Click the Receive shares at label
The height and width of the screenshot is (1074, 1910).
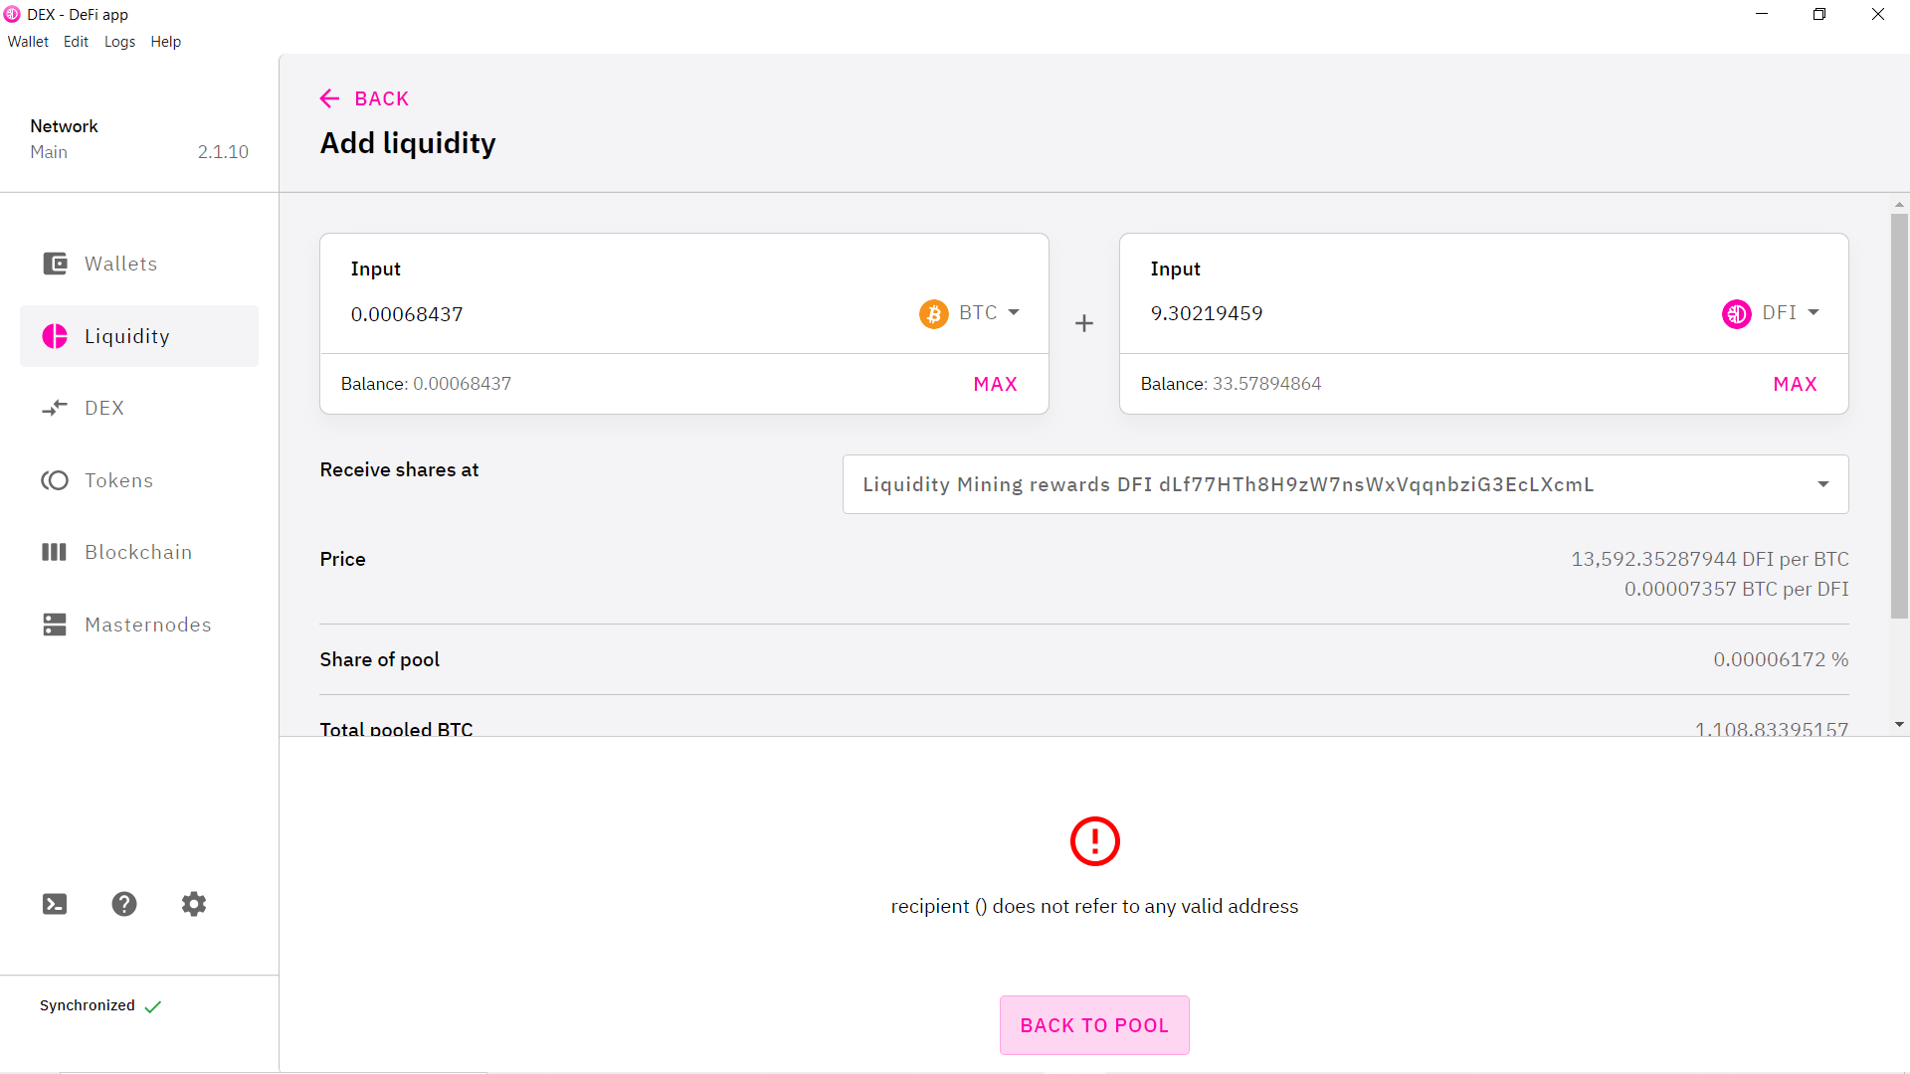click(x=399, y=469)
